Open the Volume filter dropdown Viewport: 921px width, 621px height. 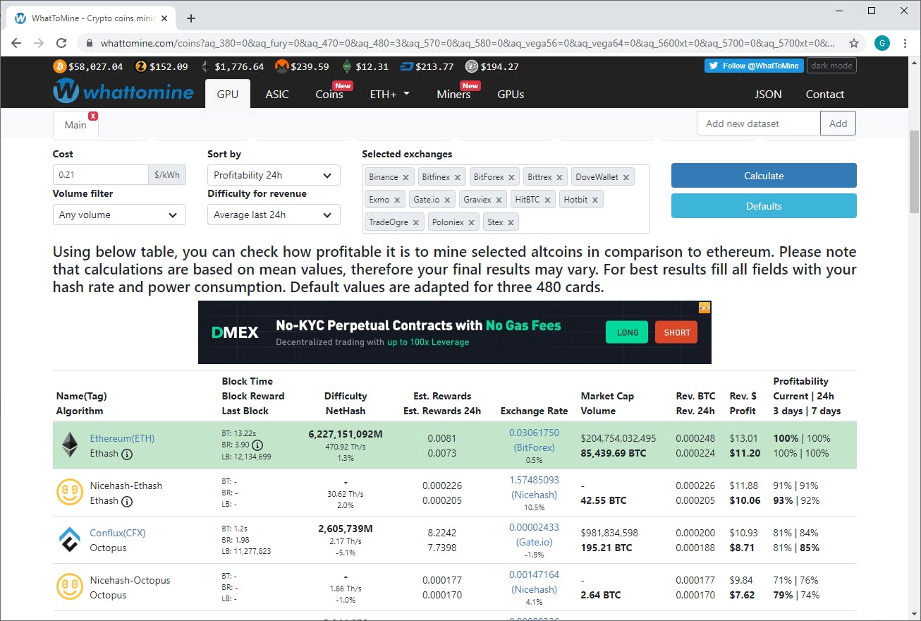coord(119,215)
